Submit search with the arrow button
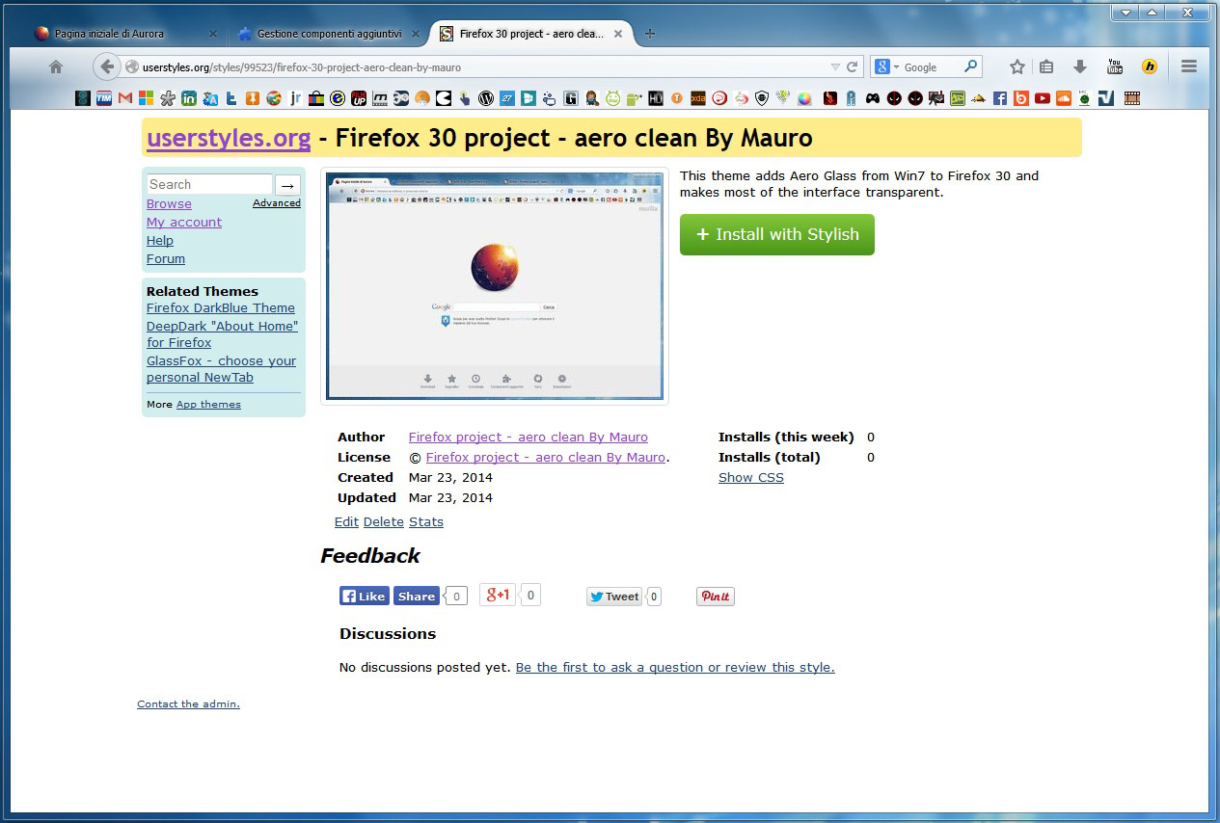 (x=287, y=185)
